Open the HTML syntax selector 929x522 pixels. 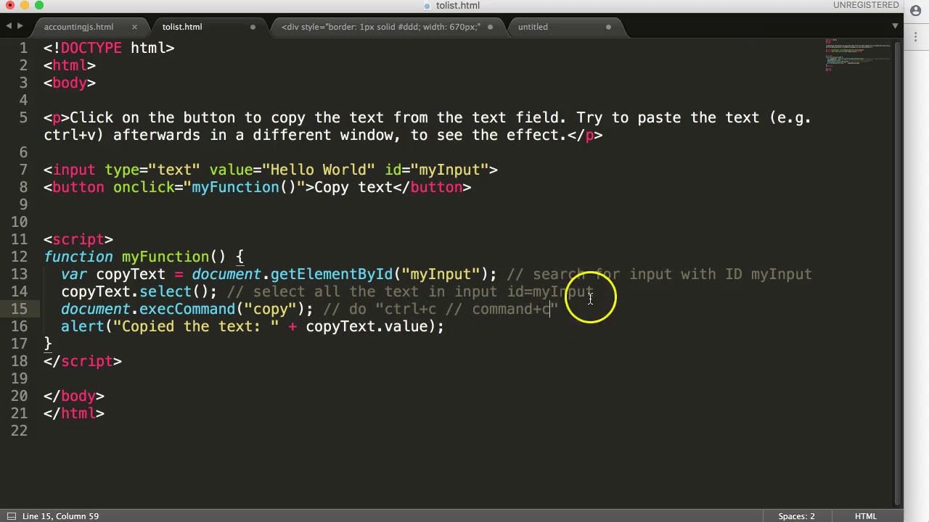pos(865,516)
